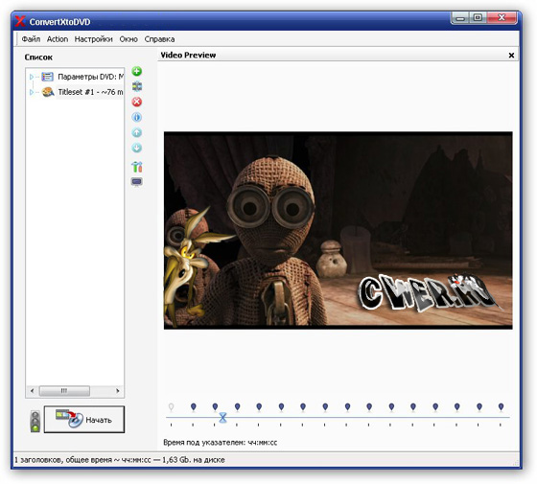Click the merge files icon below Add
The image size is (537, 484).
[136, 86]
